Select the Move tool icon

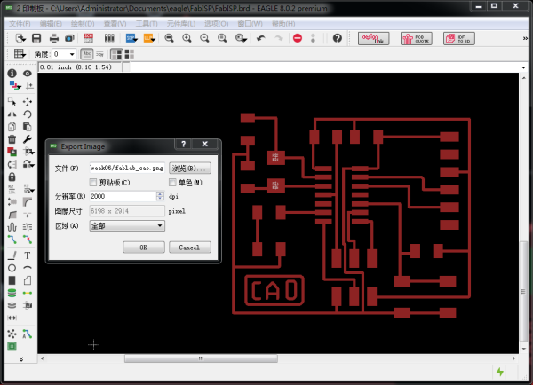point(28,101)
